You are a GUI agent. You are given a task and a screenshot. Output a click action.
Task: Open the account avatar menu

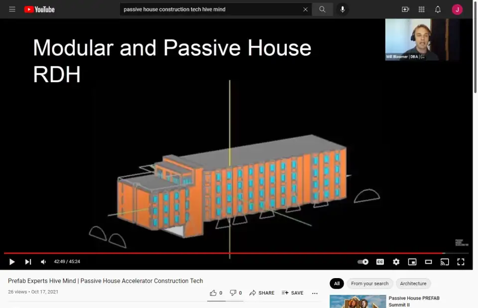click(457, 9)
